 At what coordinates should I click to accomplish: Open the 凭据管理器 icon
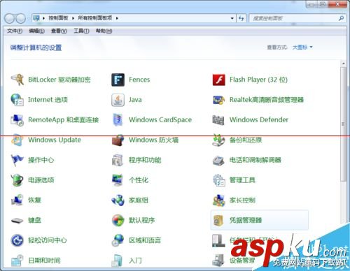point(219,220)
